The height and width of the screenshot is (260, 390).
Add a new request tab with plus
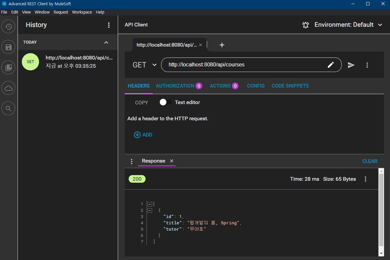tap(222, 45)
